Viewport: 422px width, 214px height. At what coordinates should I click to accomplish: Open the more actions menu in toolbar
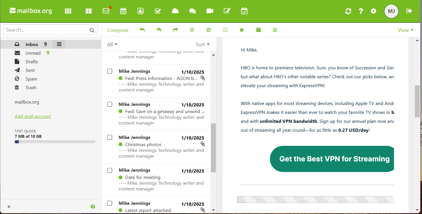(275, 30)
